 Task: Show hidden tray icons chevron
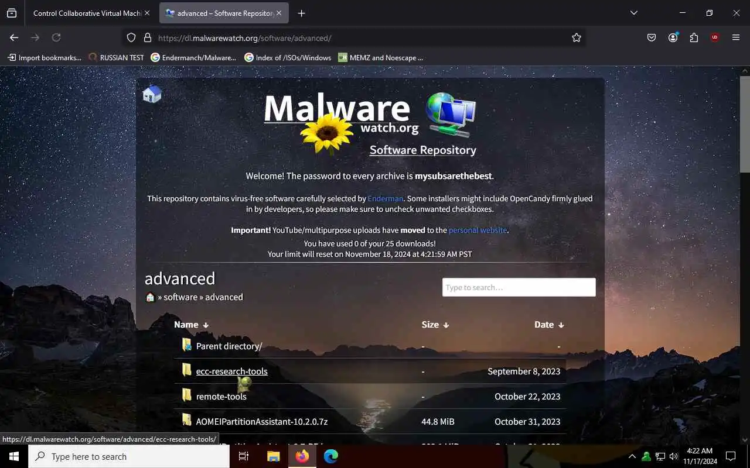tap(632, 456)
